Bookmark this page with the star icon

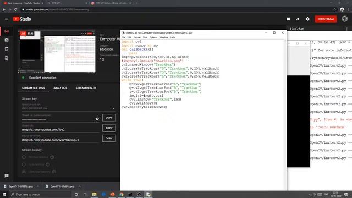(x=335, y=10)
